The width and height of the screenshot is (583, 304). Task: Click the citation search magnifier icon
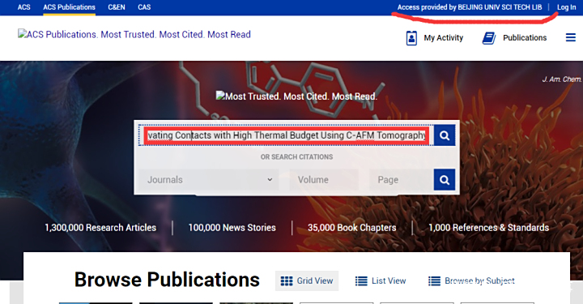pos(445,180)
